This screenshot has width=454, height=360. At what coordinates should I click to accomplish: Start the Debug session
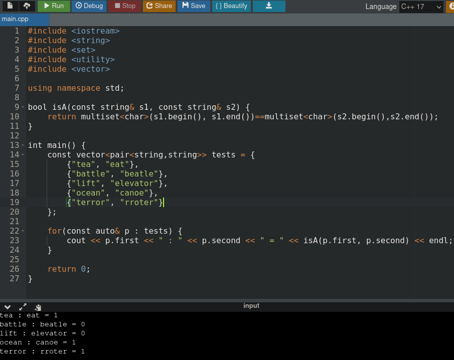(x=89, y=6)
